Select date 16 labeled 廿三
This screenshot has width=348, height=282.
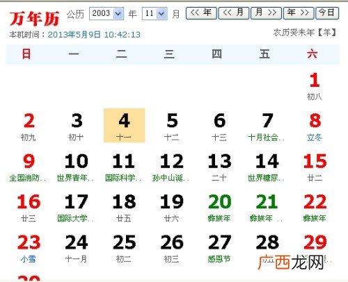click(29, 208)
